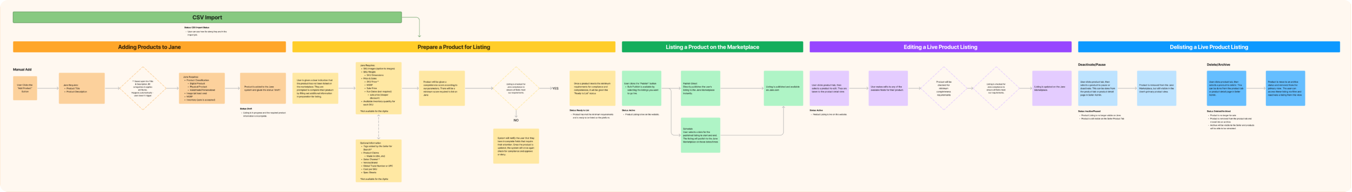Viewport: 1352px width, 192px height.
Task: Select the orange Product Classification requirements box
Action: tap(202, 88)
